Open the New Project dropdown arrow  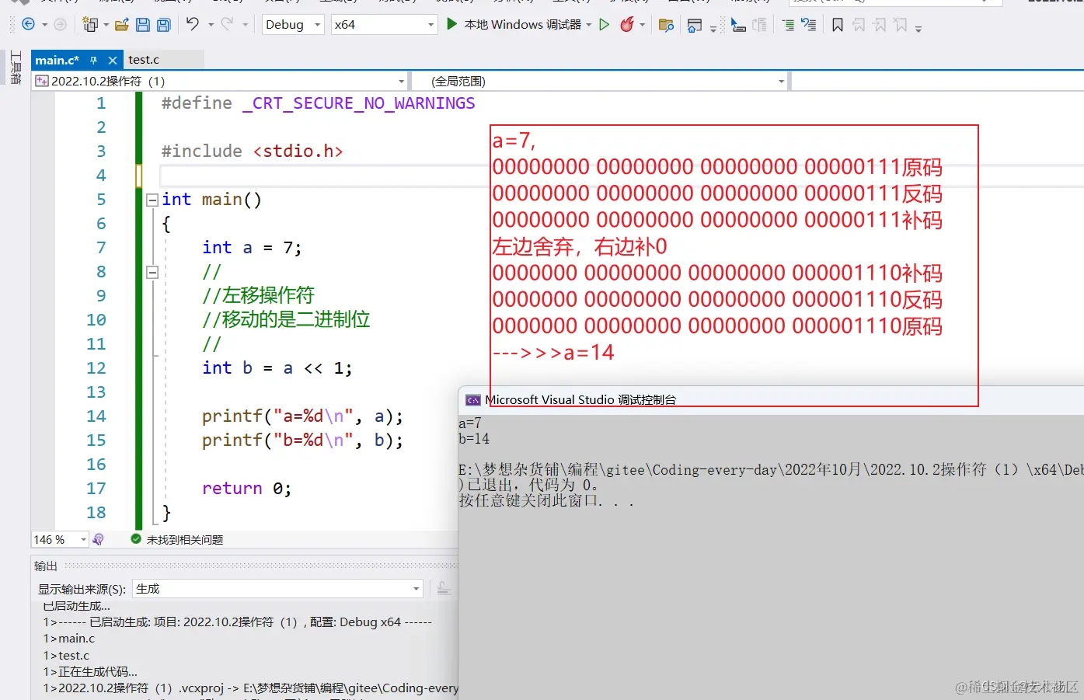[105, 25]
